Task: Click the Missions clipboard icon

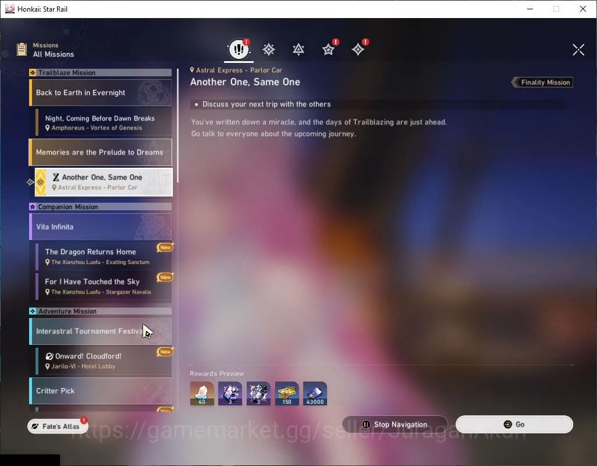Action: tap(22, 49)
